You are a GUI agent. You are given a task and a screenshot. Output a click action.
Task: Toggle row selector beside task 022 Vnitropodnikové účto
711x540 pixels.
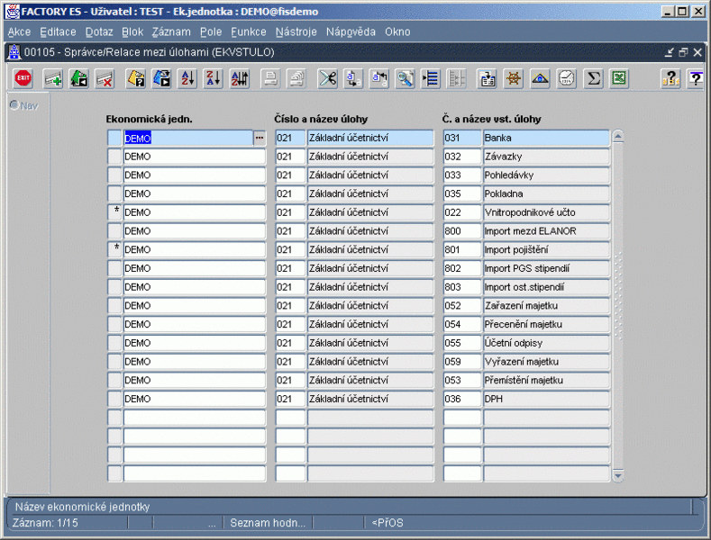[114, 212]
